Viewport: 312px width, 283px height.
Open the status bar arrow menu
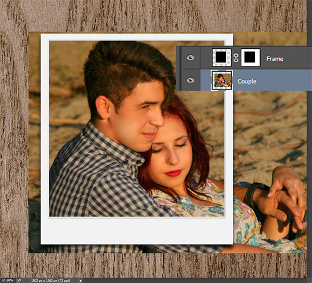point(81,280)
